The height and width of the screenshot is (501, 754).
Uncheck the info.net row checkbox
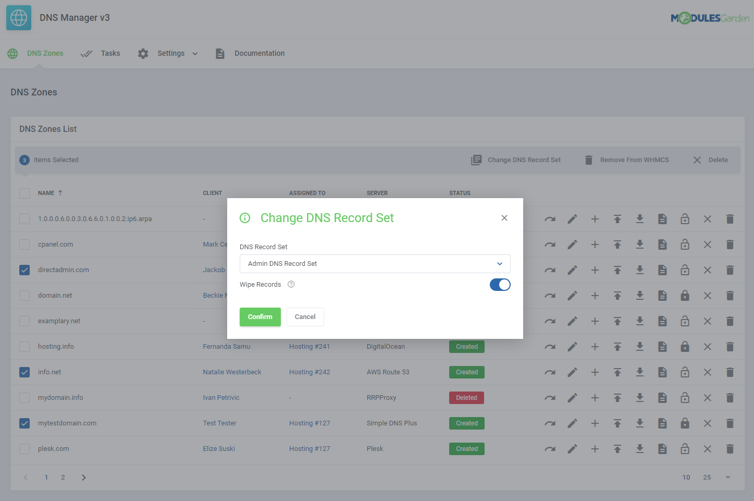pos(24,372)
